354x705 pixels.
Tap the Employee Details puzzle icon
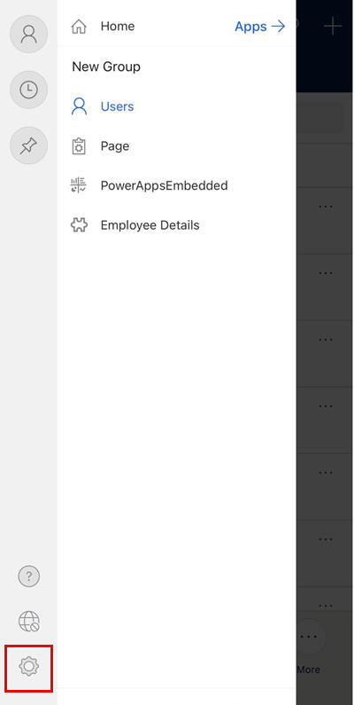coord(79,225)
